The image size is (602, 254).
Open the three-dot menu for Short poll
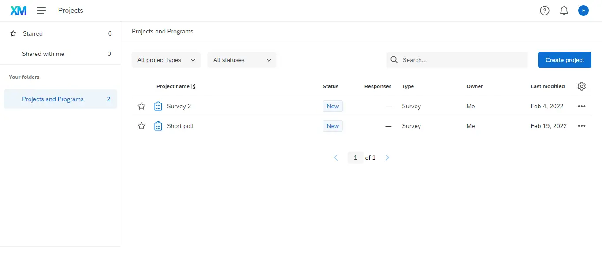click(x=582, y=126)
